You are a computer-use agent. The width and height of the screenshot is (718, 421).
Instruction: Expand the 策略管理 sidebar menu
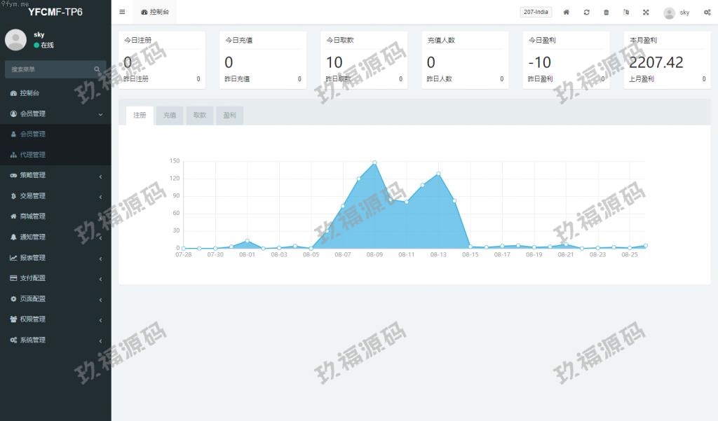[x=55, y=175]
